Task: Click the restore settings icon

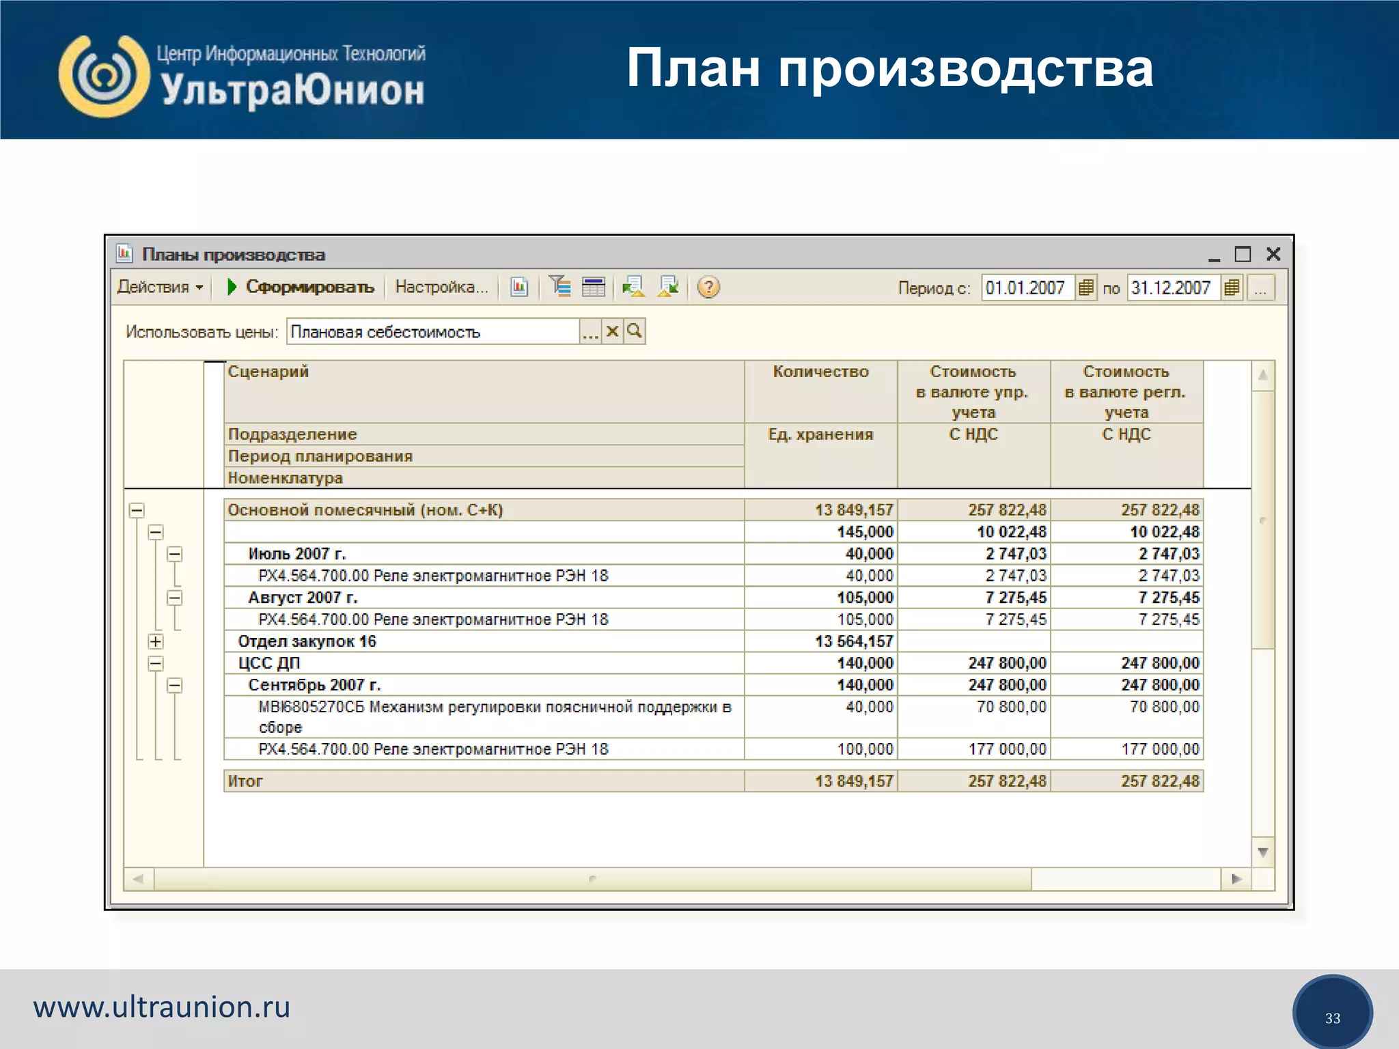Action: (633, 287)
